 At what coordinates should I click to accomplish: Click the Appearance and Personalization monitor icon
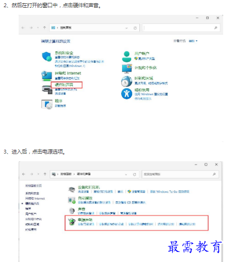(x=127, y=69)
